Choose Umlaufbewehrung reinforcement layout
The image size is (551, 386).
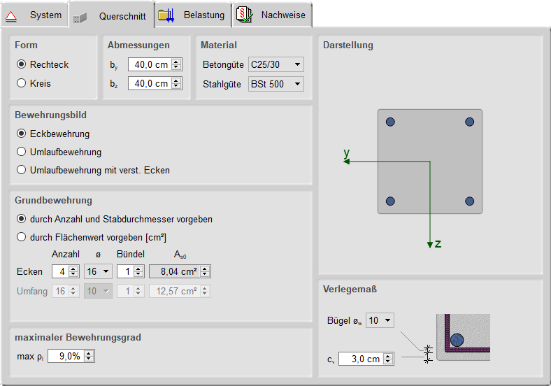click(21, 152)
